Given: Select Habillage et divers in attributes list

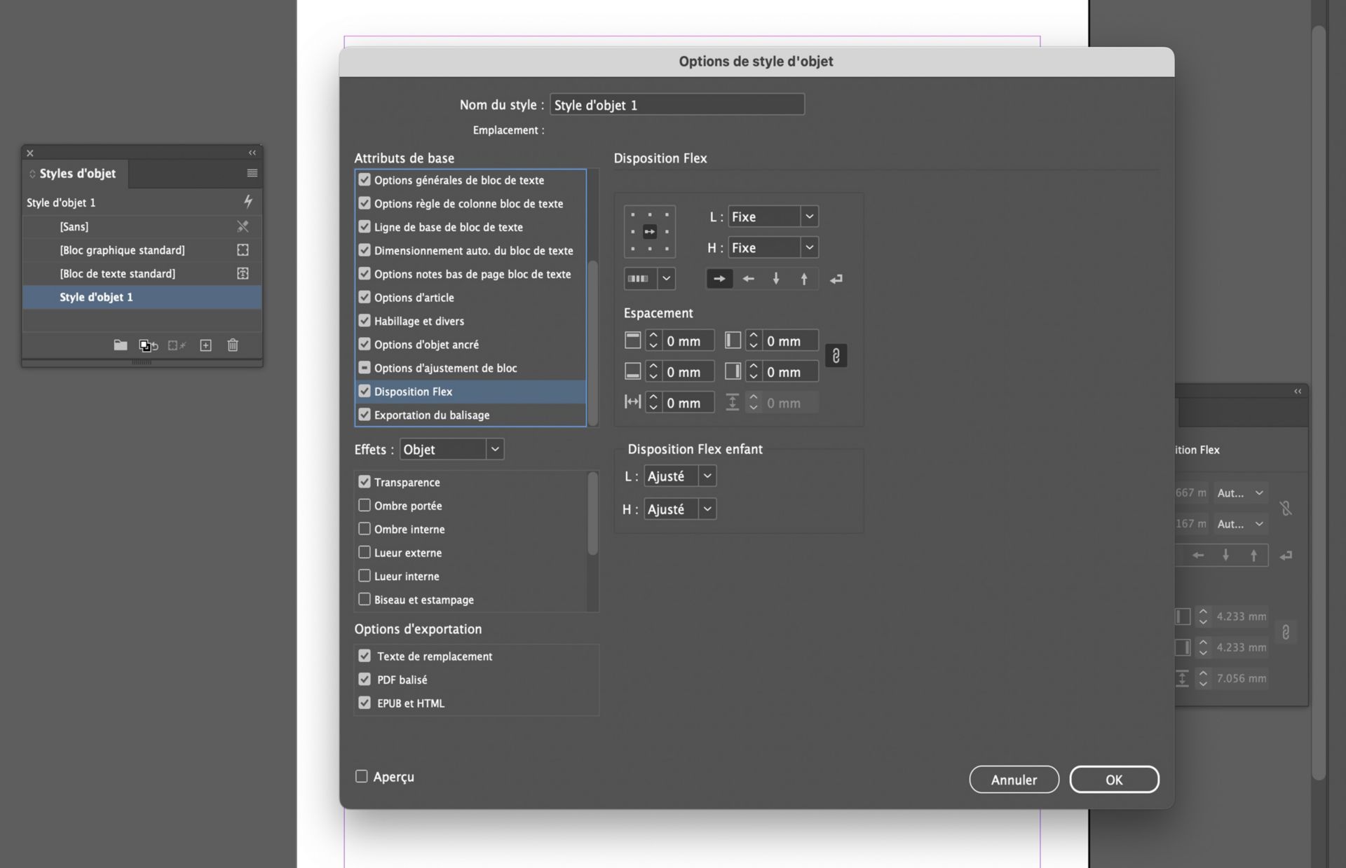Looking at the screenshot, I should click(x=419, y=321).
